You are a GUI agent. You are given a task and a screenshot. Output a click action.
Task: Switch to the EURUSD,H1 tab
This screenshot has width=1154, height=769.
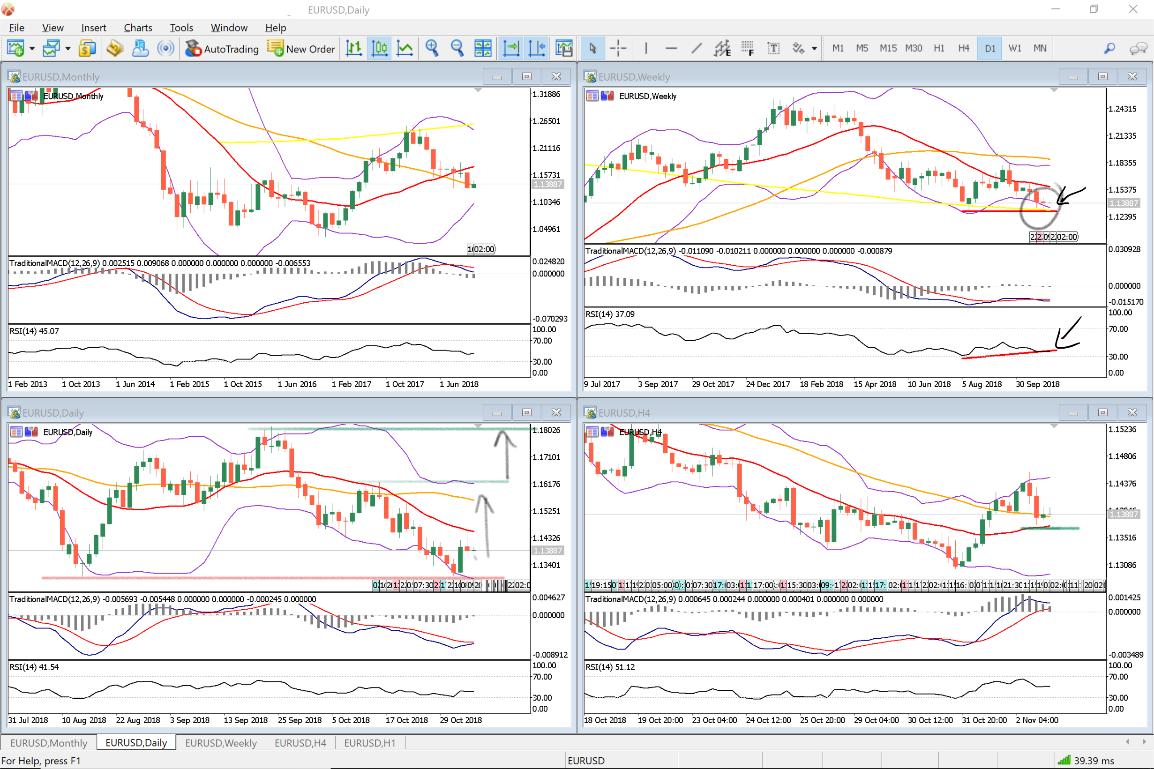[x=369, y=742]
